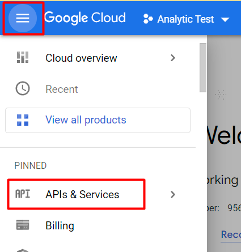This screenshot has width=241, height=252.
Task: Click the View all products grid icon
Action: 23,120
